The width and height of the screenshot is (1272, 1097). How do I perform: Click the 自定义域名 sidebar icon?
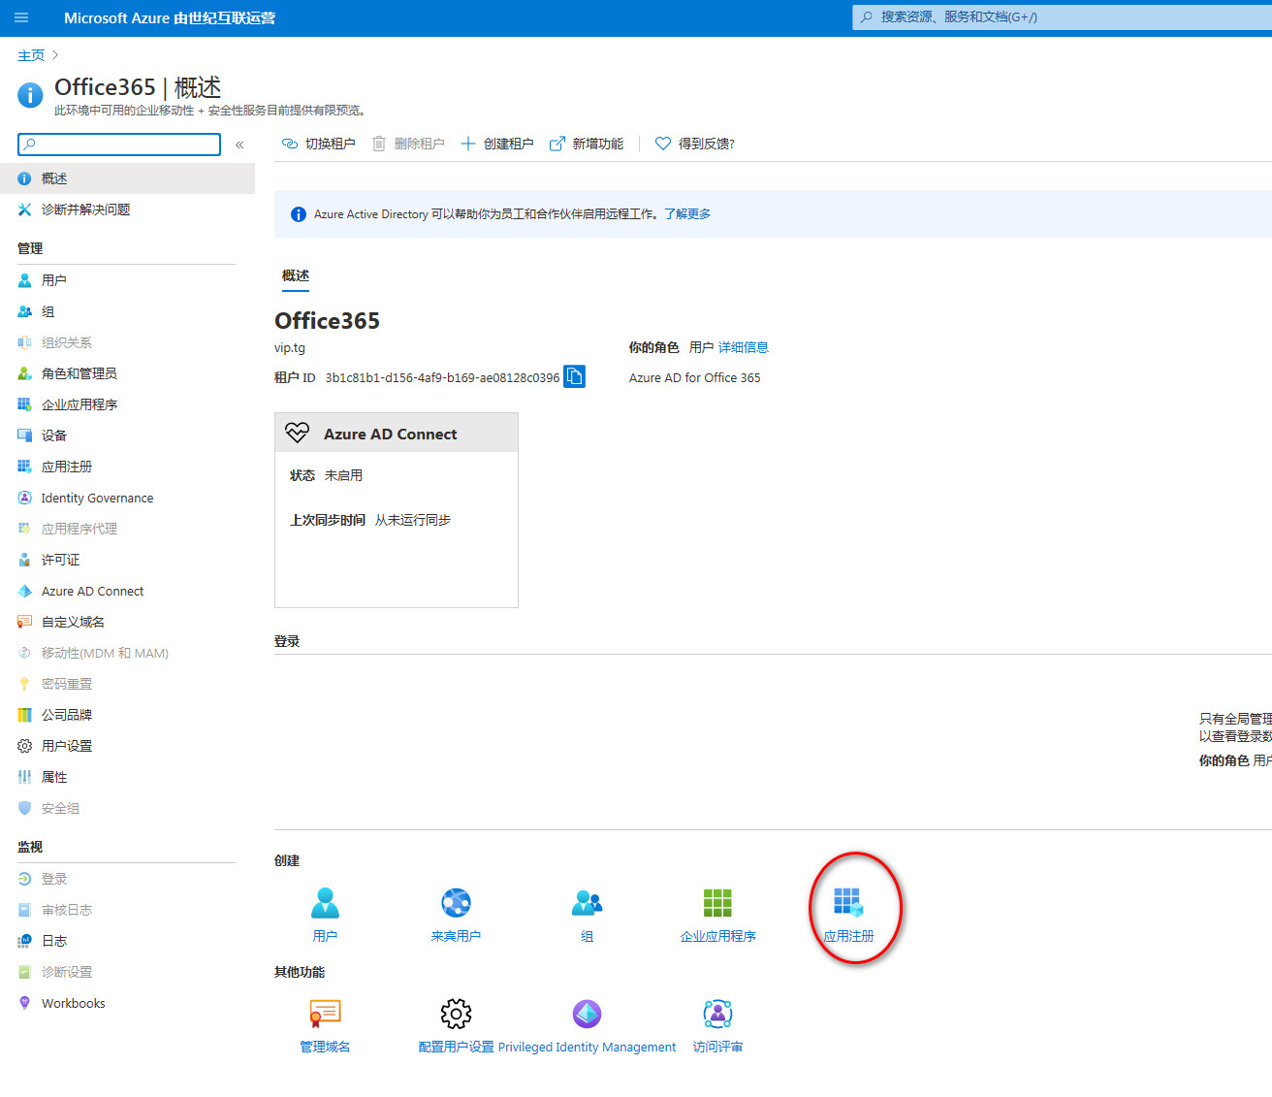(x=25, y=622)
